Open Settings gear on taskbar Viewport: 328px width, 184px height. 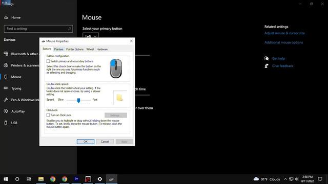pyautogui.click(x=100, y=179)
